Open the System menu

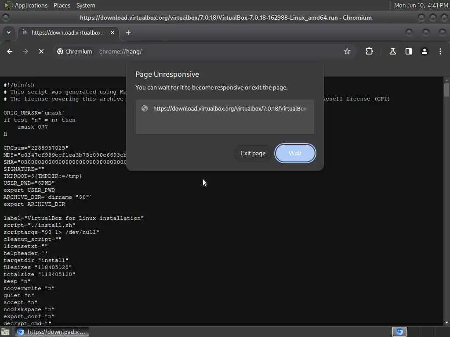[86, 5]
